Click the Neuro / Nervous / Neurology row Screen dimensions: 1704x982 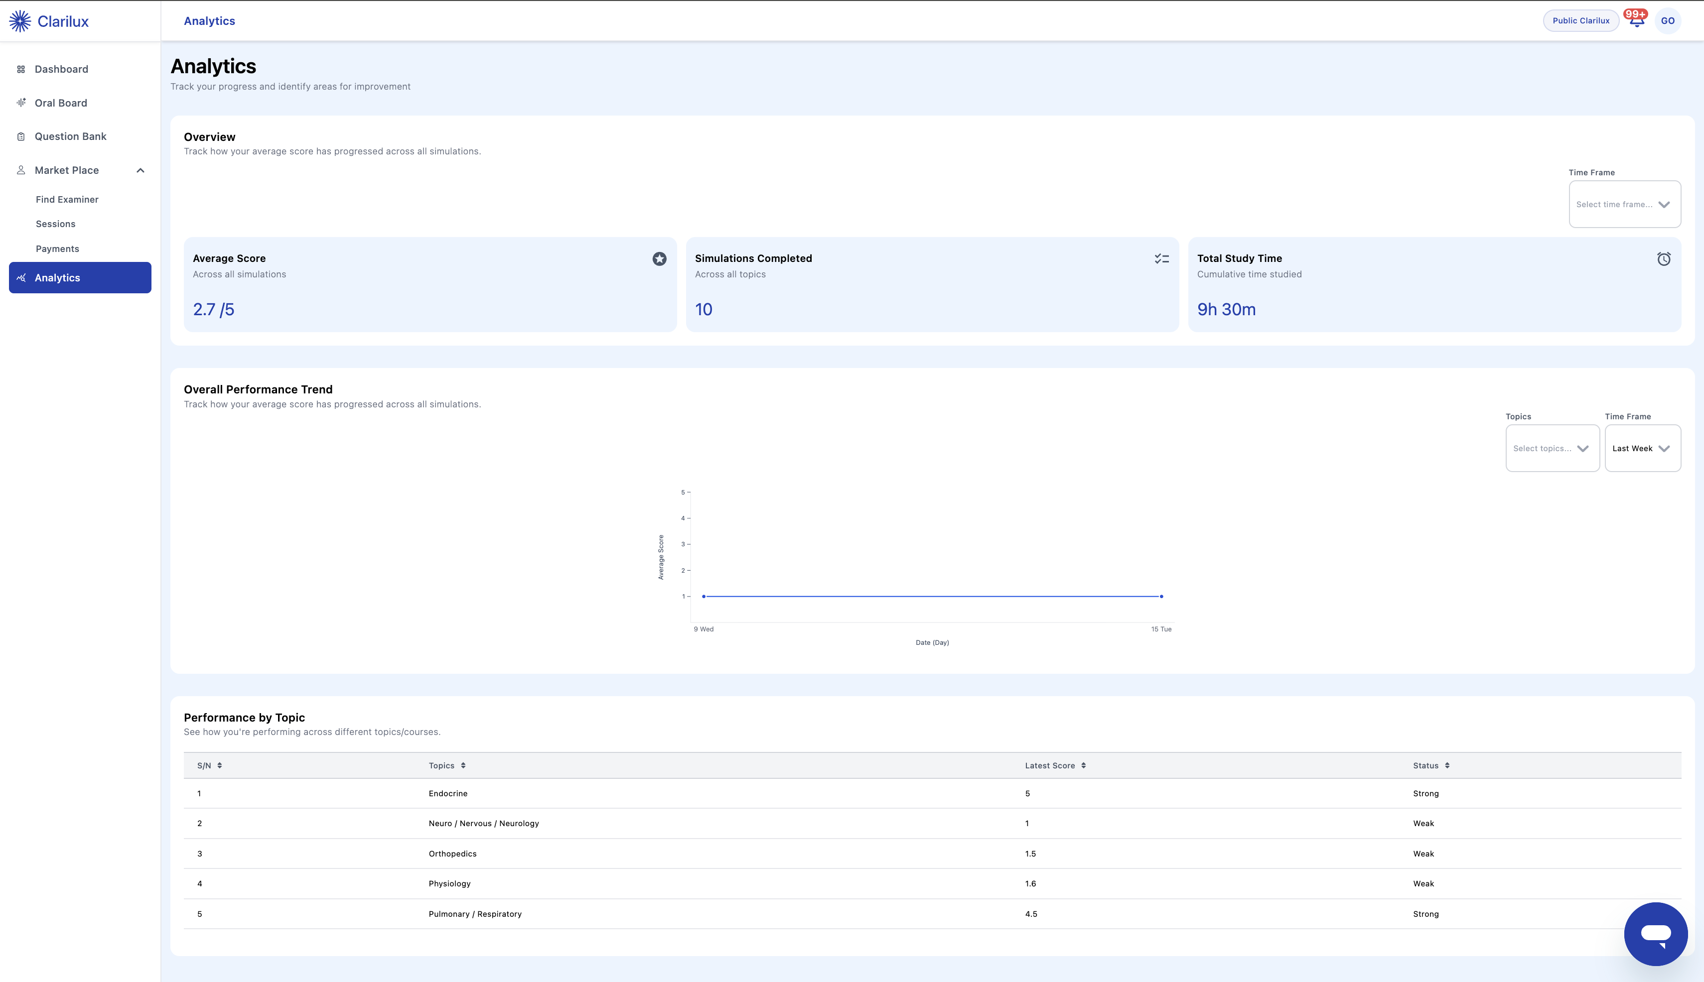[x=932, y=824]
